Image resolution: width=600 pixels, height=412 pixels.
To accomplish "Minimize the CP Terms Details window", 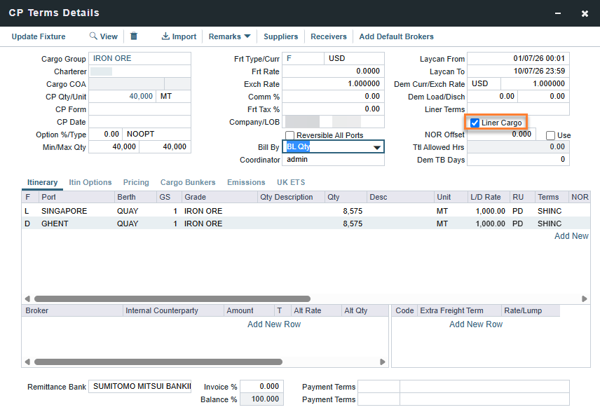I will (558, 13).
